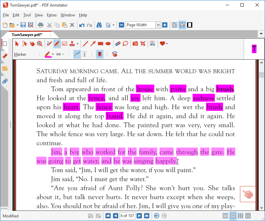The image size is (265, 221).
Task: Select the Lasso tool
Action: click(x=125, y=44)
